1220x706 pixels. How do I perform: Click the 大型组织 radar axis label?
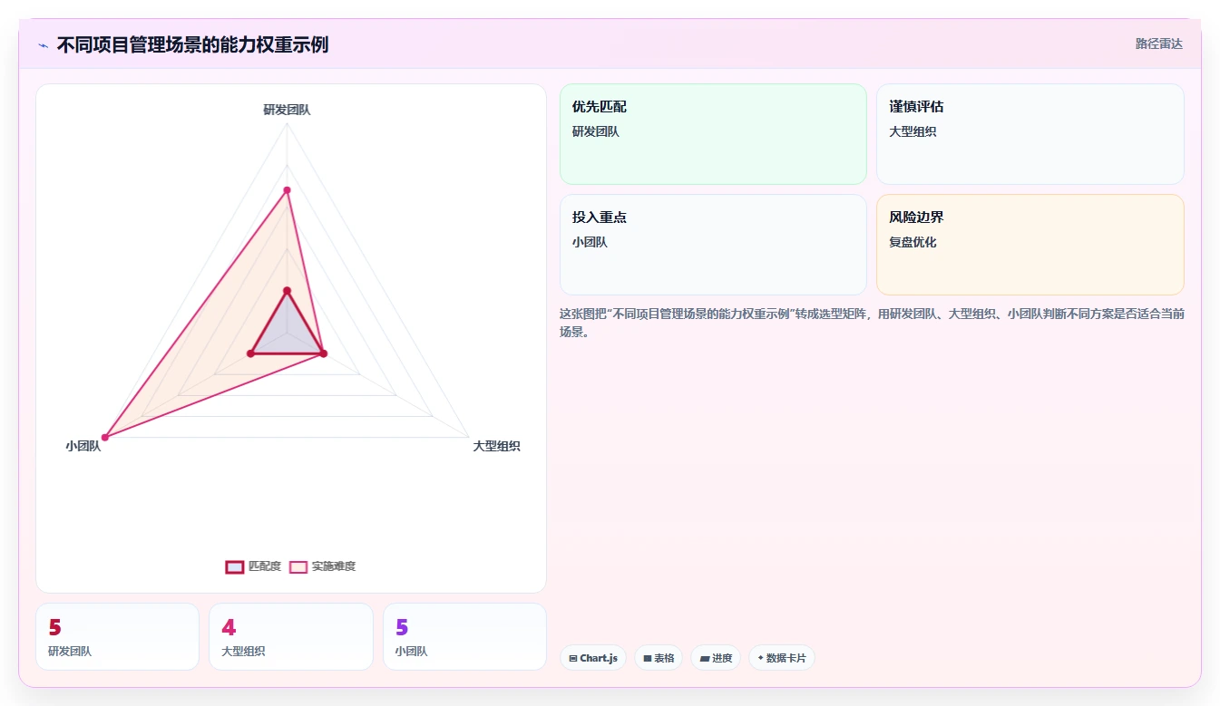(496, 446)
